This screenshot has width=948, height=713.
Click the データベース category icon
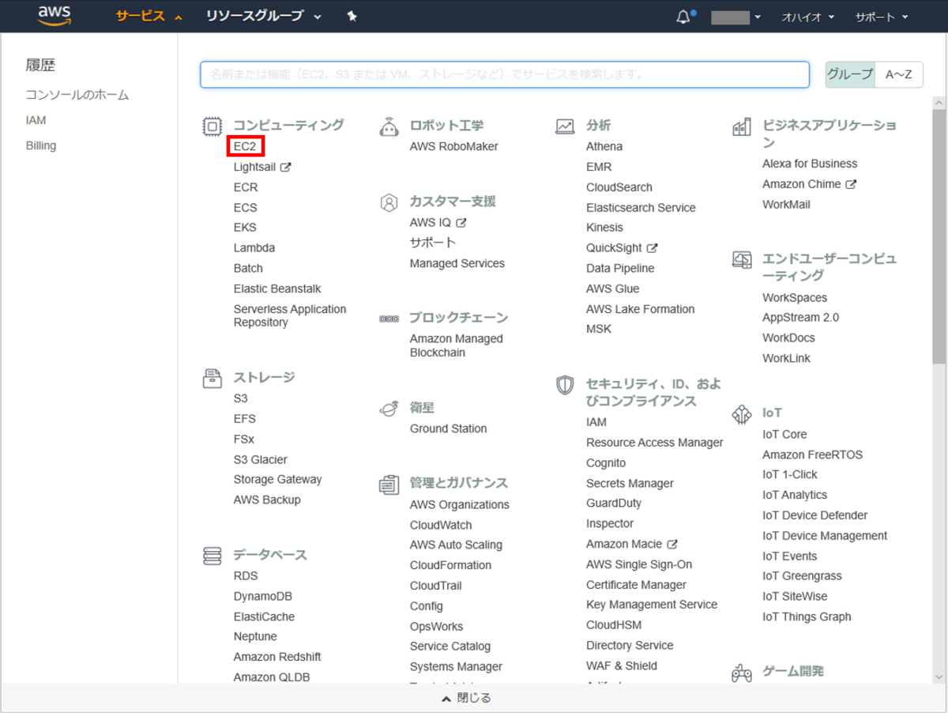tap(212, 556)
